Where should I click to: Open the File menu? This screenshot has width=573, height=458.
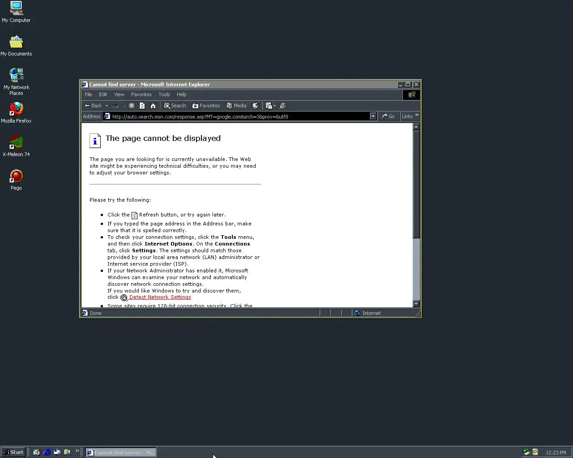click(x=88, y=94)
